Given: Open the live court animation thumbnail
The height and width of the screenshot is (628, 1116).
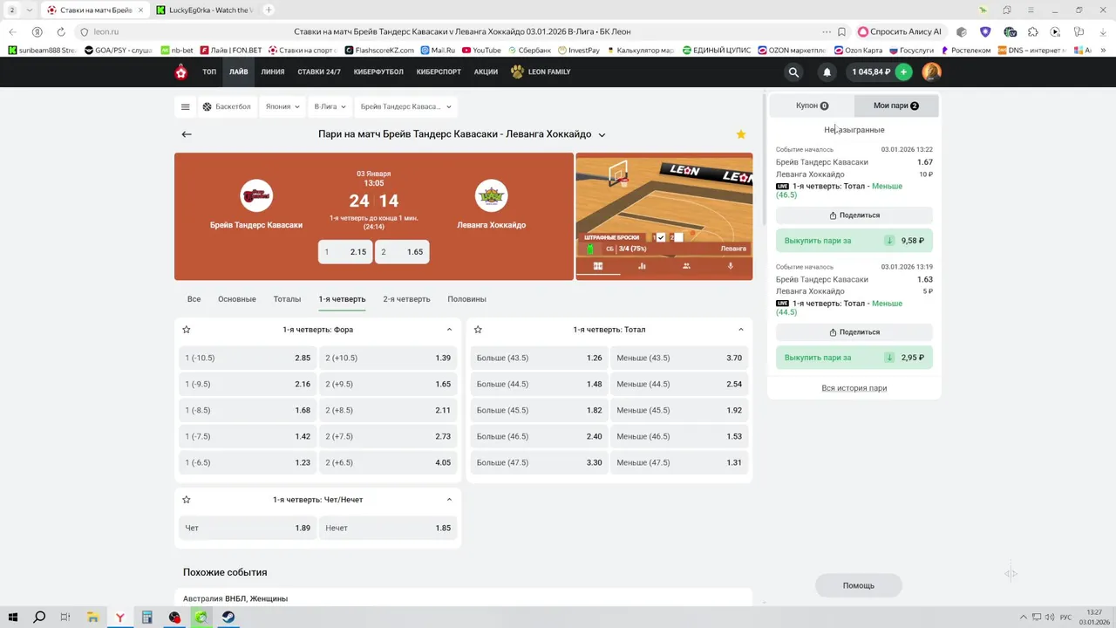Looking at the screenshot, I should [x=664, y=205].
